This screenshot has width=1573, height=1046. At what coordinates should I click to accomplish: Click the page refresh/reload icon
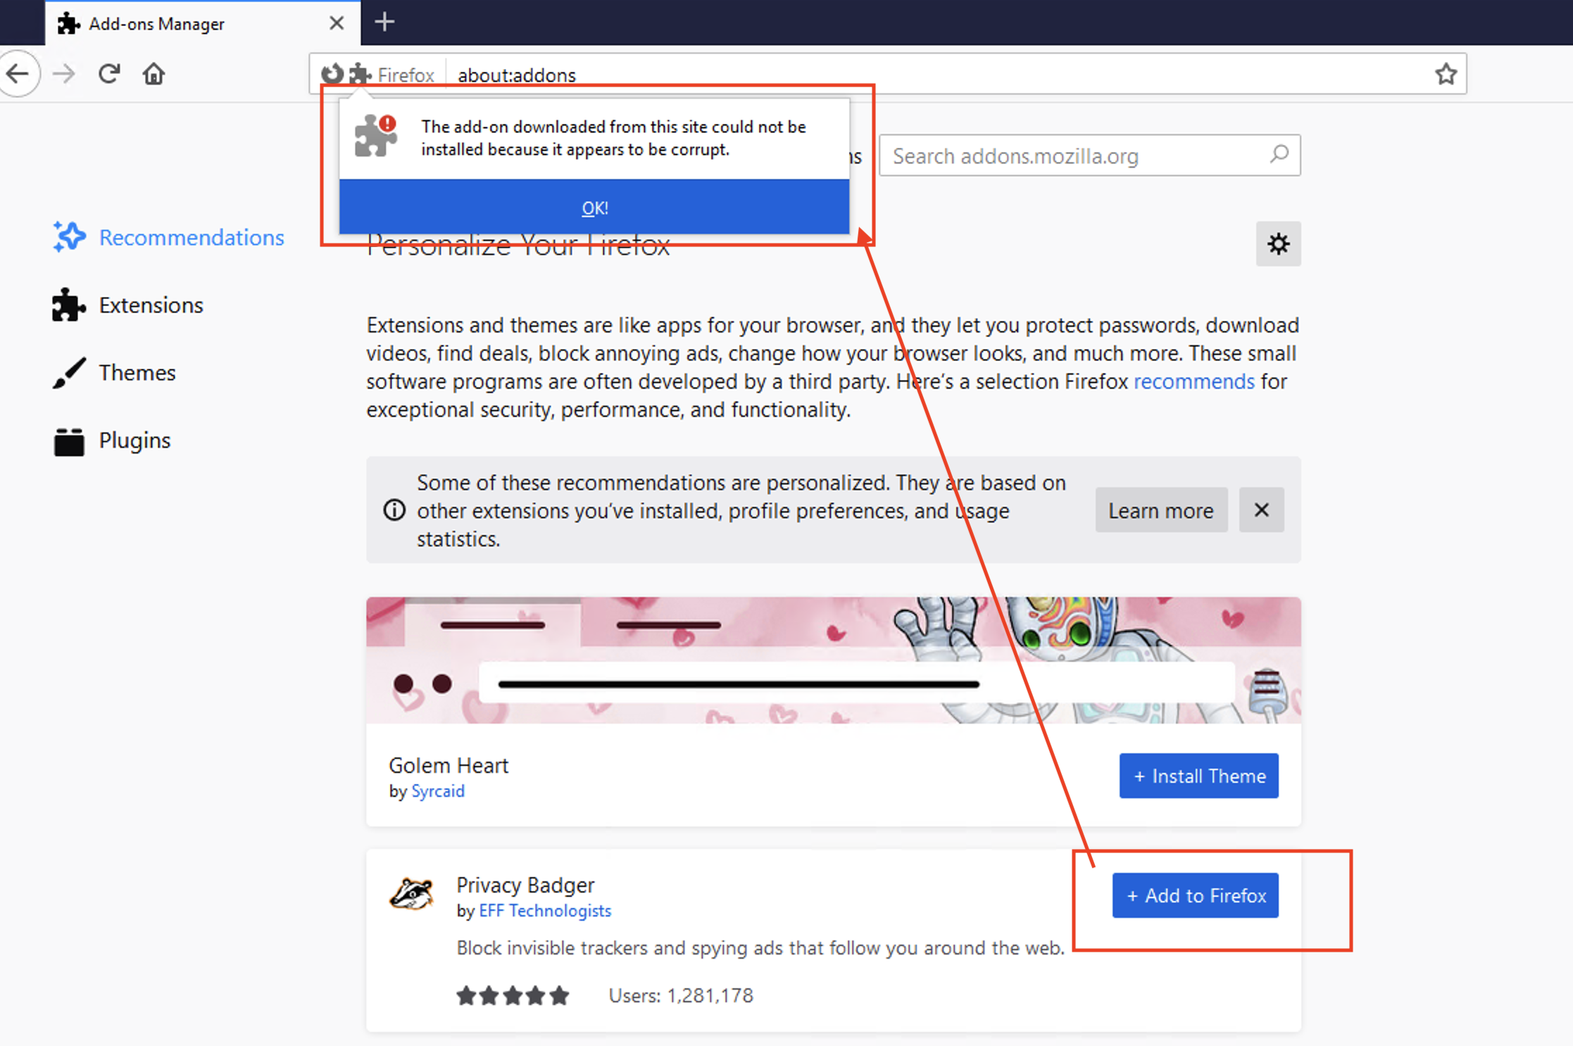[108, 73]
